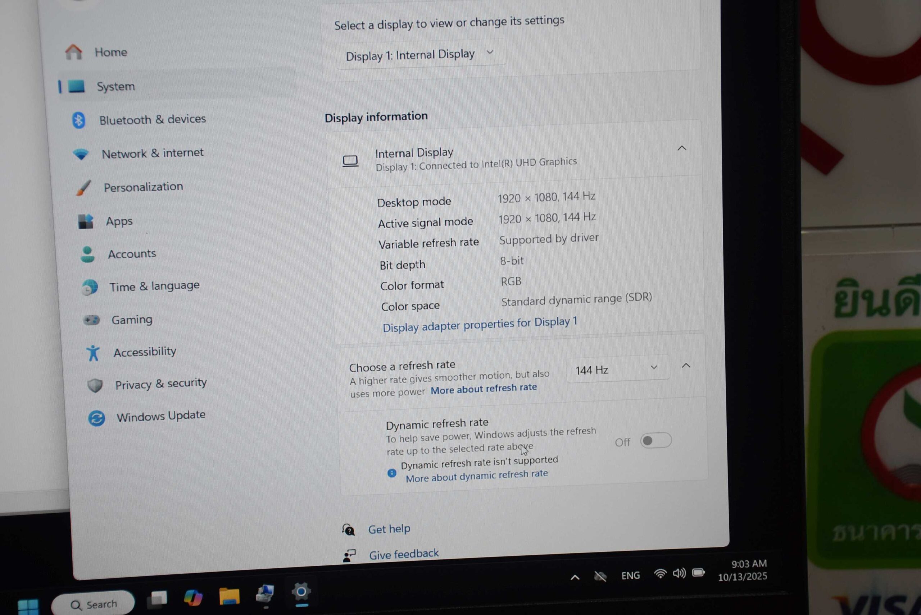Click the taskbar Search box
This screenshot has height=615, width=921.
(x=94, y=605)
